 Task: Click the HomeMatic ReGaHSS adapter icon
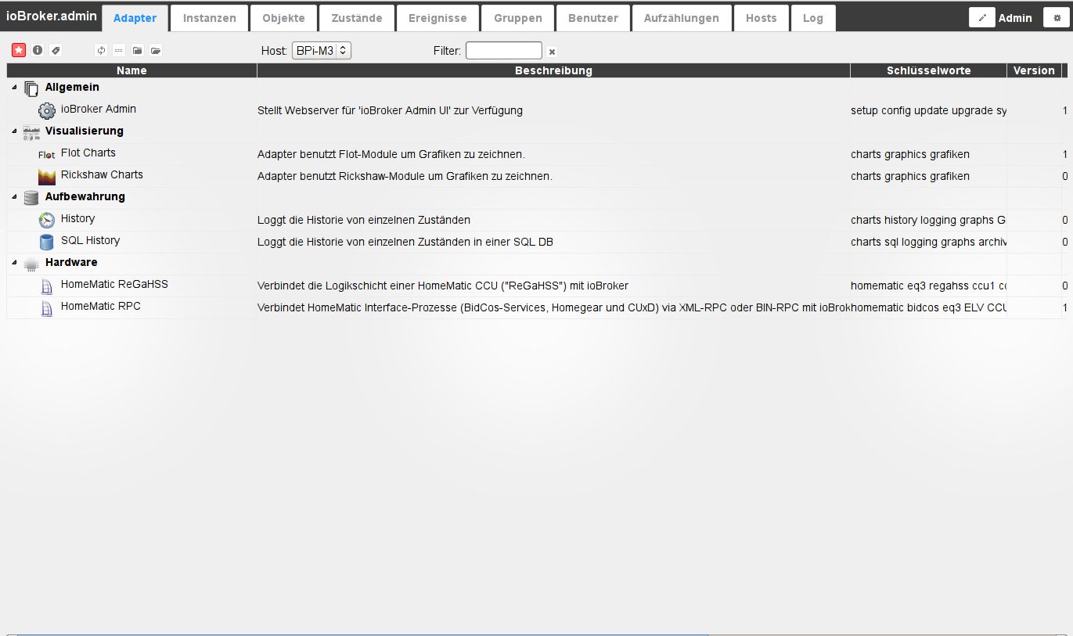click(x=47, y=286)
